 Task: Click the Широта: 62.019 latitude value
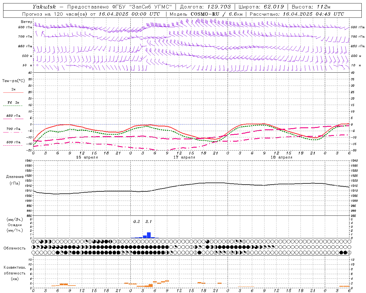pyautogui.click(x=261, y=7)
